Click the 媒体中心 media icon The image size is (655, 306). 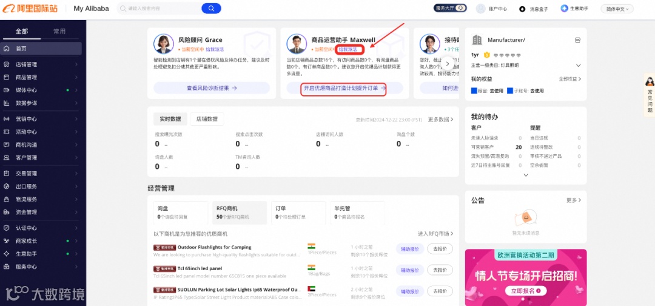tap(6, 90)
